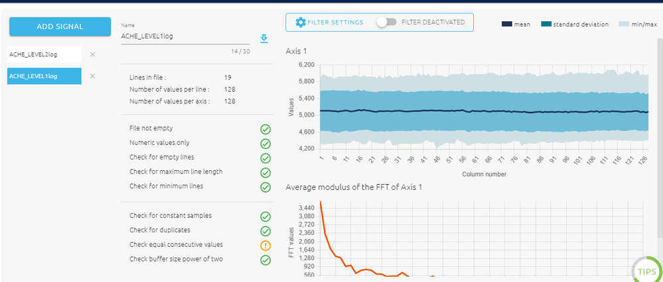Download the signal file with arrow icon

click(264, 39)
